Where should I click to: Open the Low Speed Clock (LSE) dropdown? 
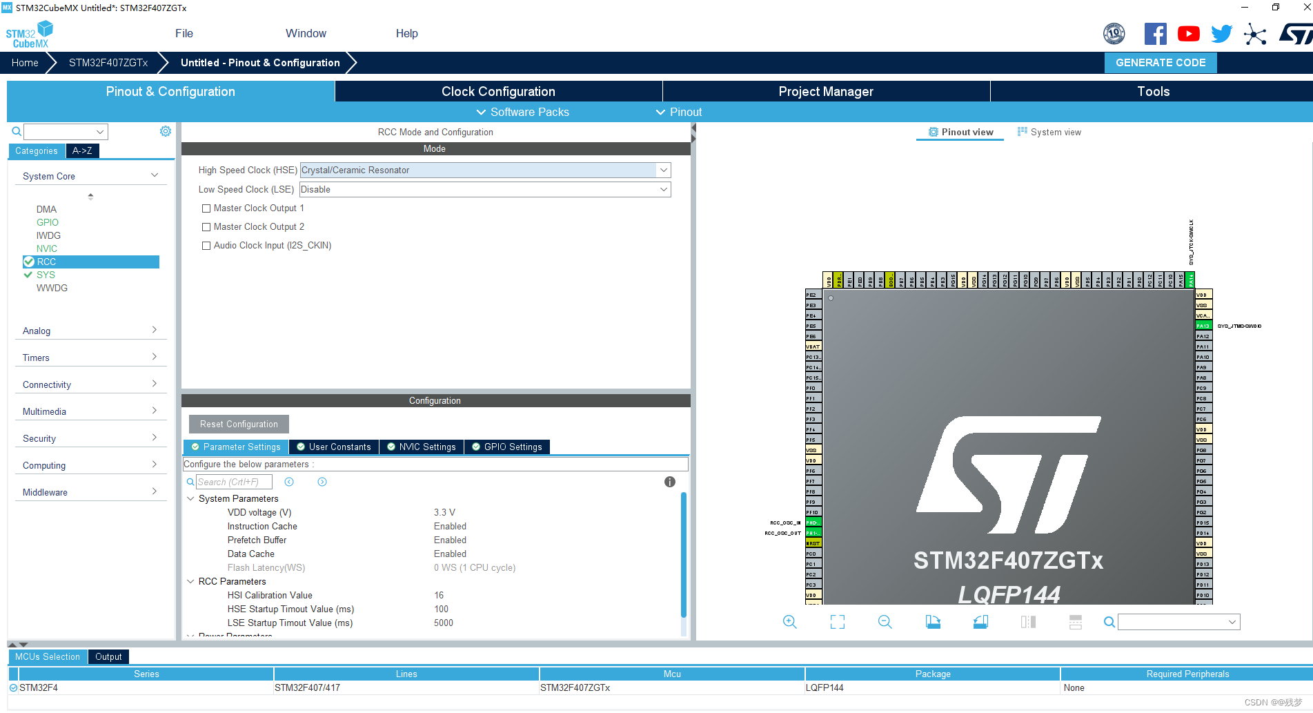click(x=663, y=189)
